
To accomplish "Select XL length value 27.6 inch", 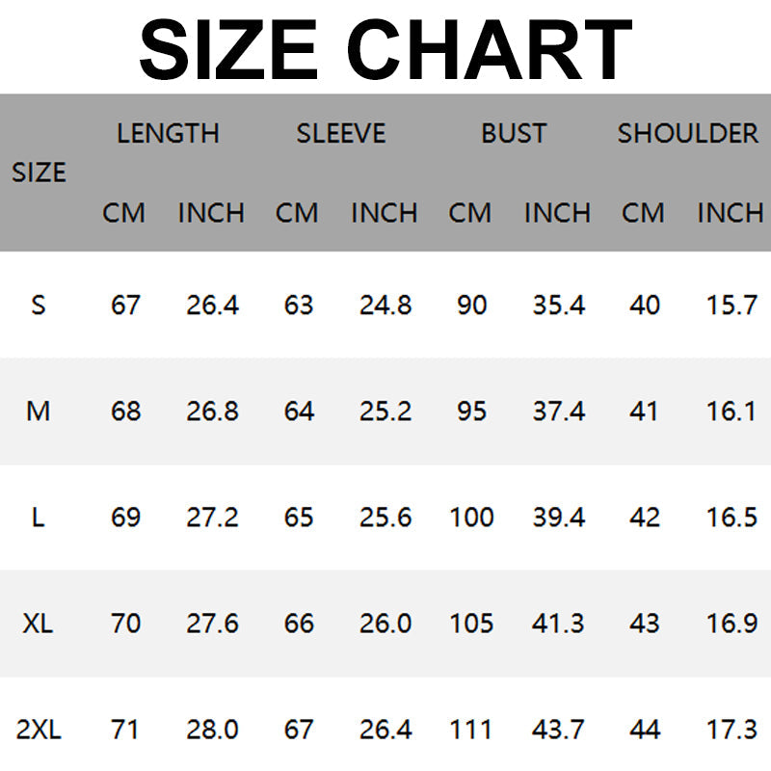I will [212, 624].
